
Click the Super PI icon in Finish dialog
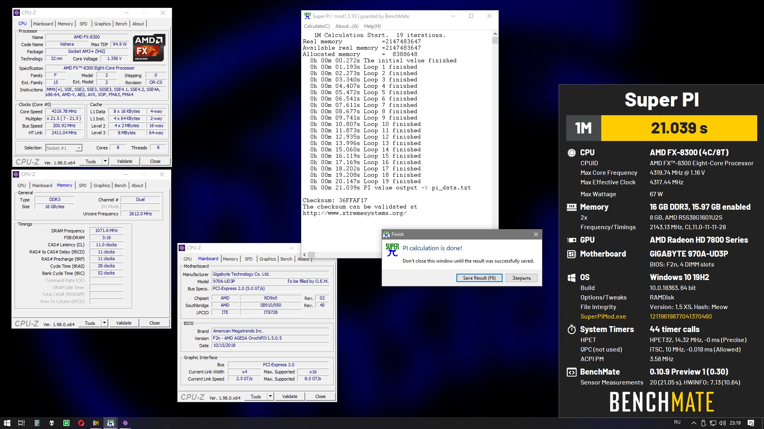392,250
